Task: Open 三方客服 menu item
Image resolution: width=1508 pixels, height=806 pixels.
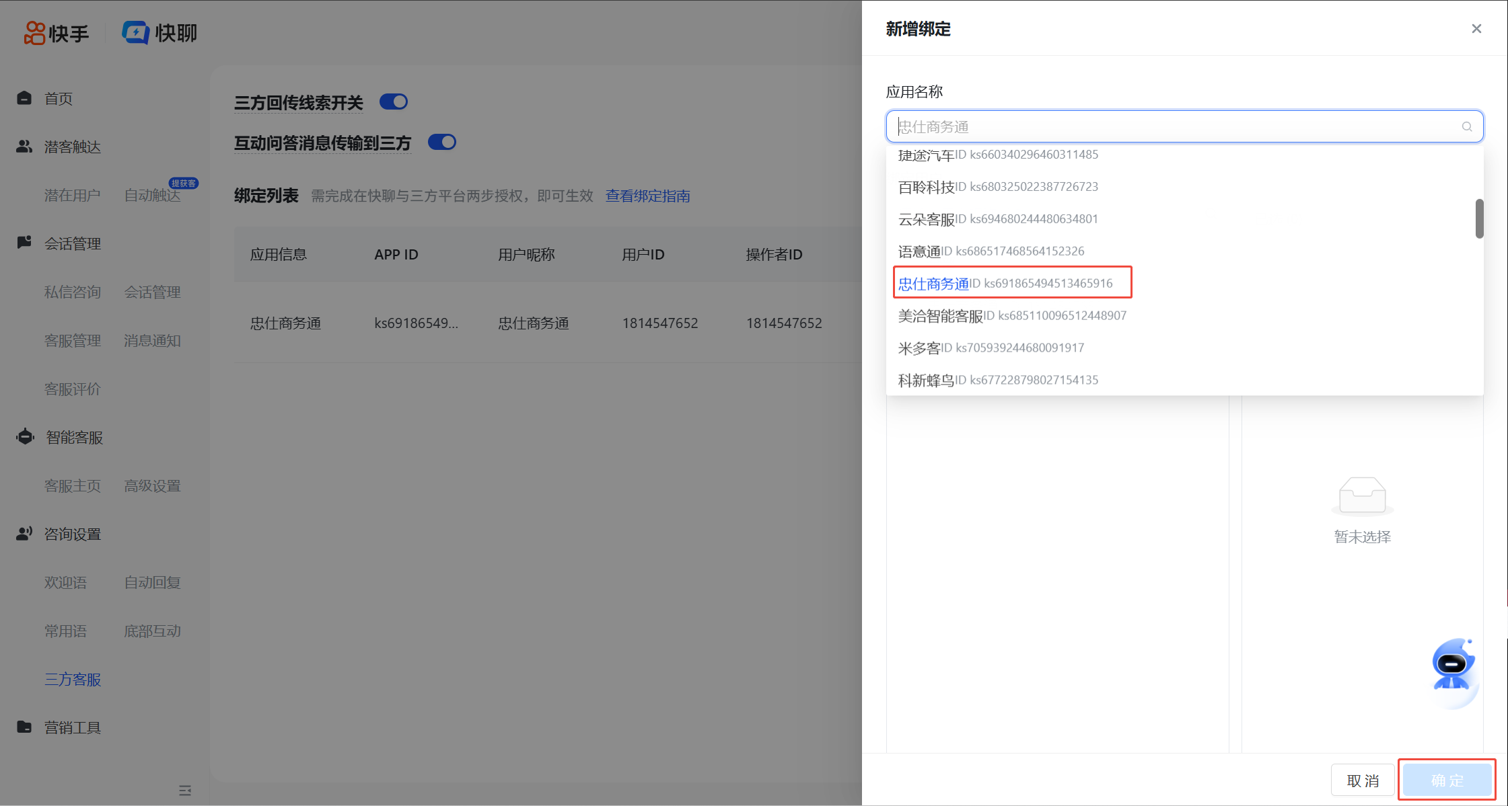Action: click(x=73, y=679)
